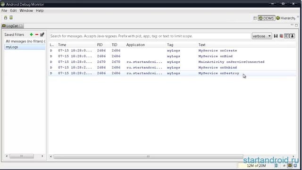Click the Level column header
Image resolution: width=302 pixels, height=170 pixels.
pyautogui.click(x=52, y=45)
